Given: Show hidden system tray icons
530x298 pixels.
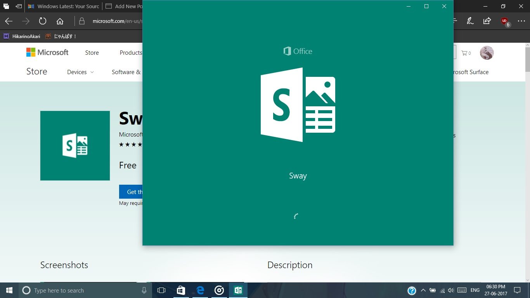Looking at the screenshot, I should [423, 290].
